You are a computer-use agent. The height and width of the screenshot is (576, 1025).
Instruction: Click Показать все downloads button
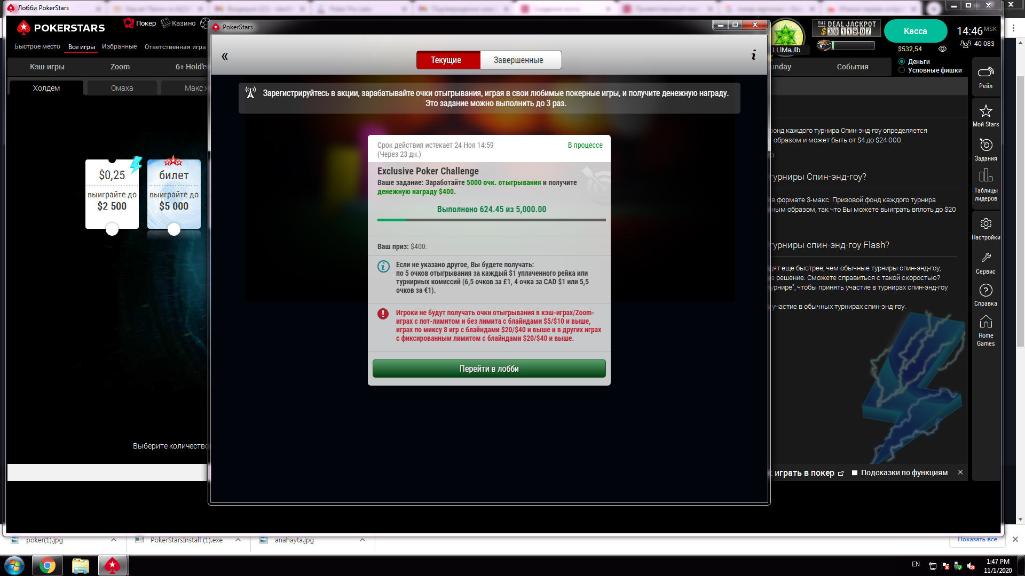[x=976, y=539]
